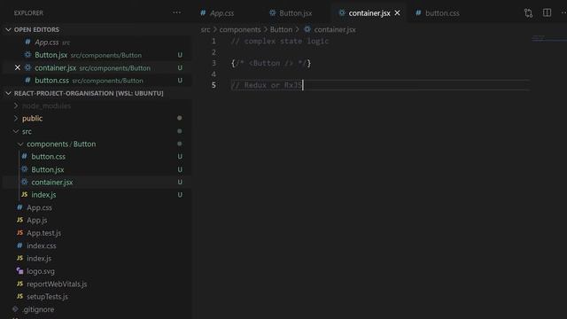Open App.test.js file
The image size is (567, 319).
point(97,233)
